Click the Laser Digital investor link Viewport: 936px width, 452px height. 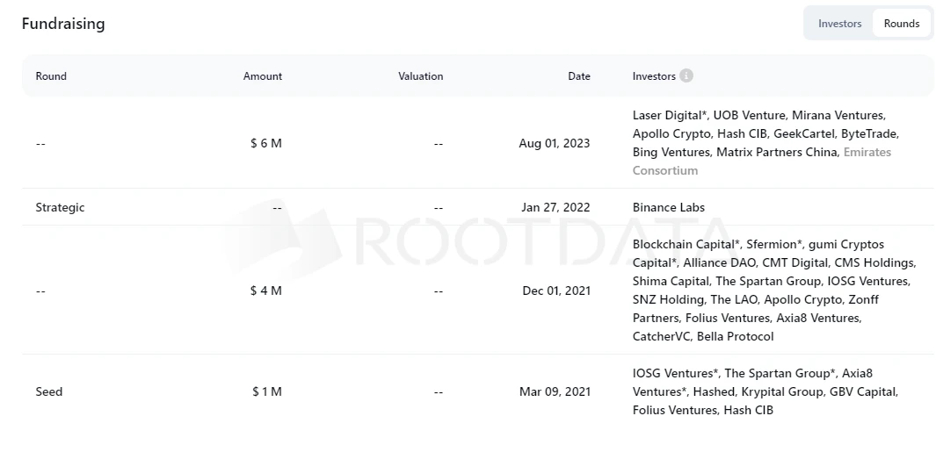670,115
